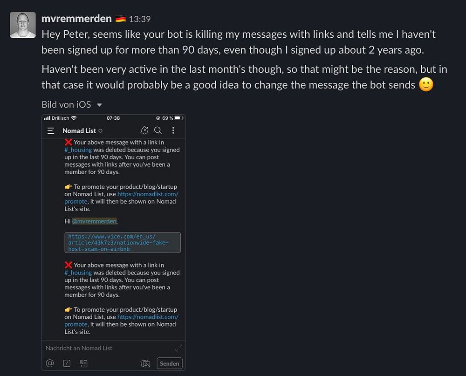Click the second #_housing channel link
The image size is (466, 376).
[x=78, y=273]
